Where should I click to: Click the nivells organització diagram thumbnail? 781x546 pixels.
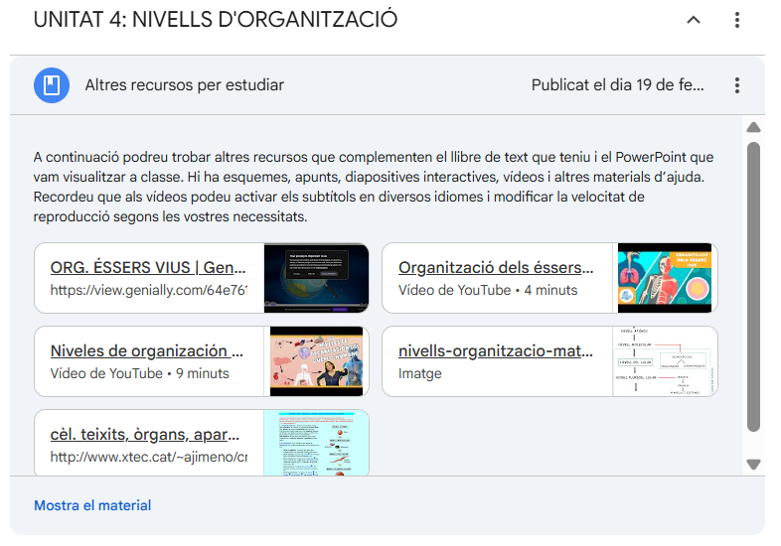664,361
